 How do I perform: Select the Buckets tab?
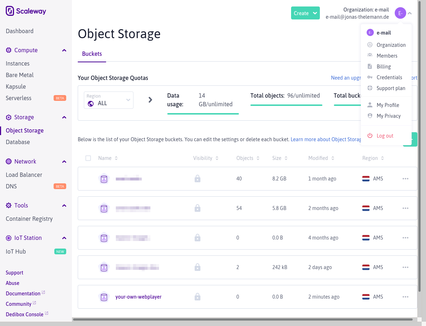[92, 54]
